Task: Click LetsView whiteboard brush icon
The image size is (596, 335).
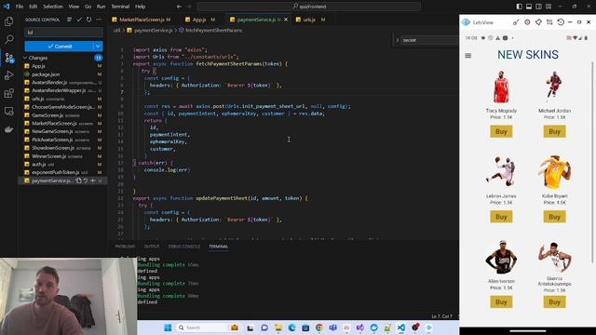Action: click(516, 22)
